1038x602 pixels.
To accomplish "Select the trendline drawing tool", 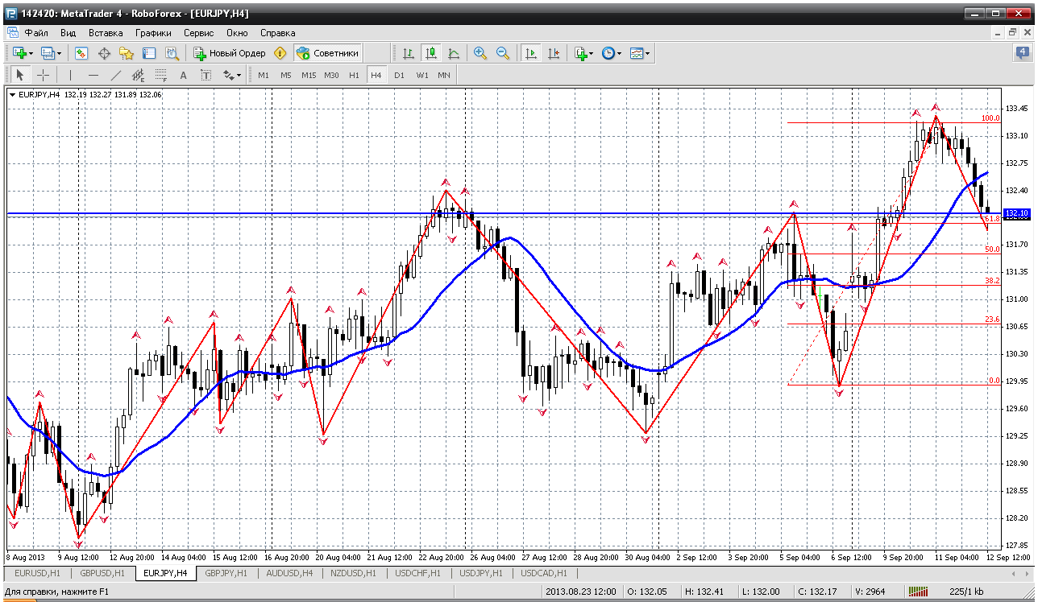I will click(115, 75).
